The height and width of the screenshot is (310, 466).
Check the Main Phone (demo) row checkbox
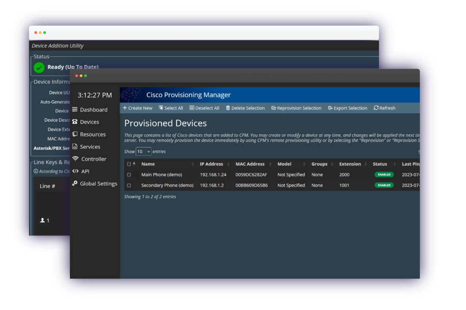(129, 175)
